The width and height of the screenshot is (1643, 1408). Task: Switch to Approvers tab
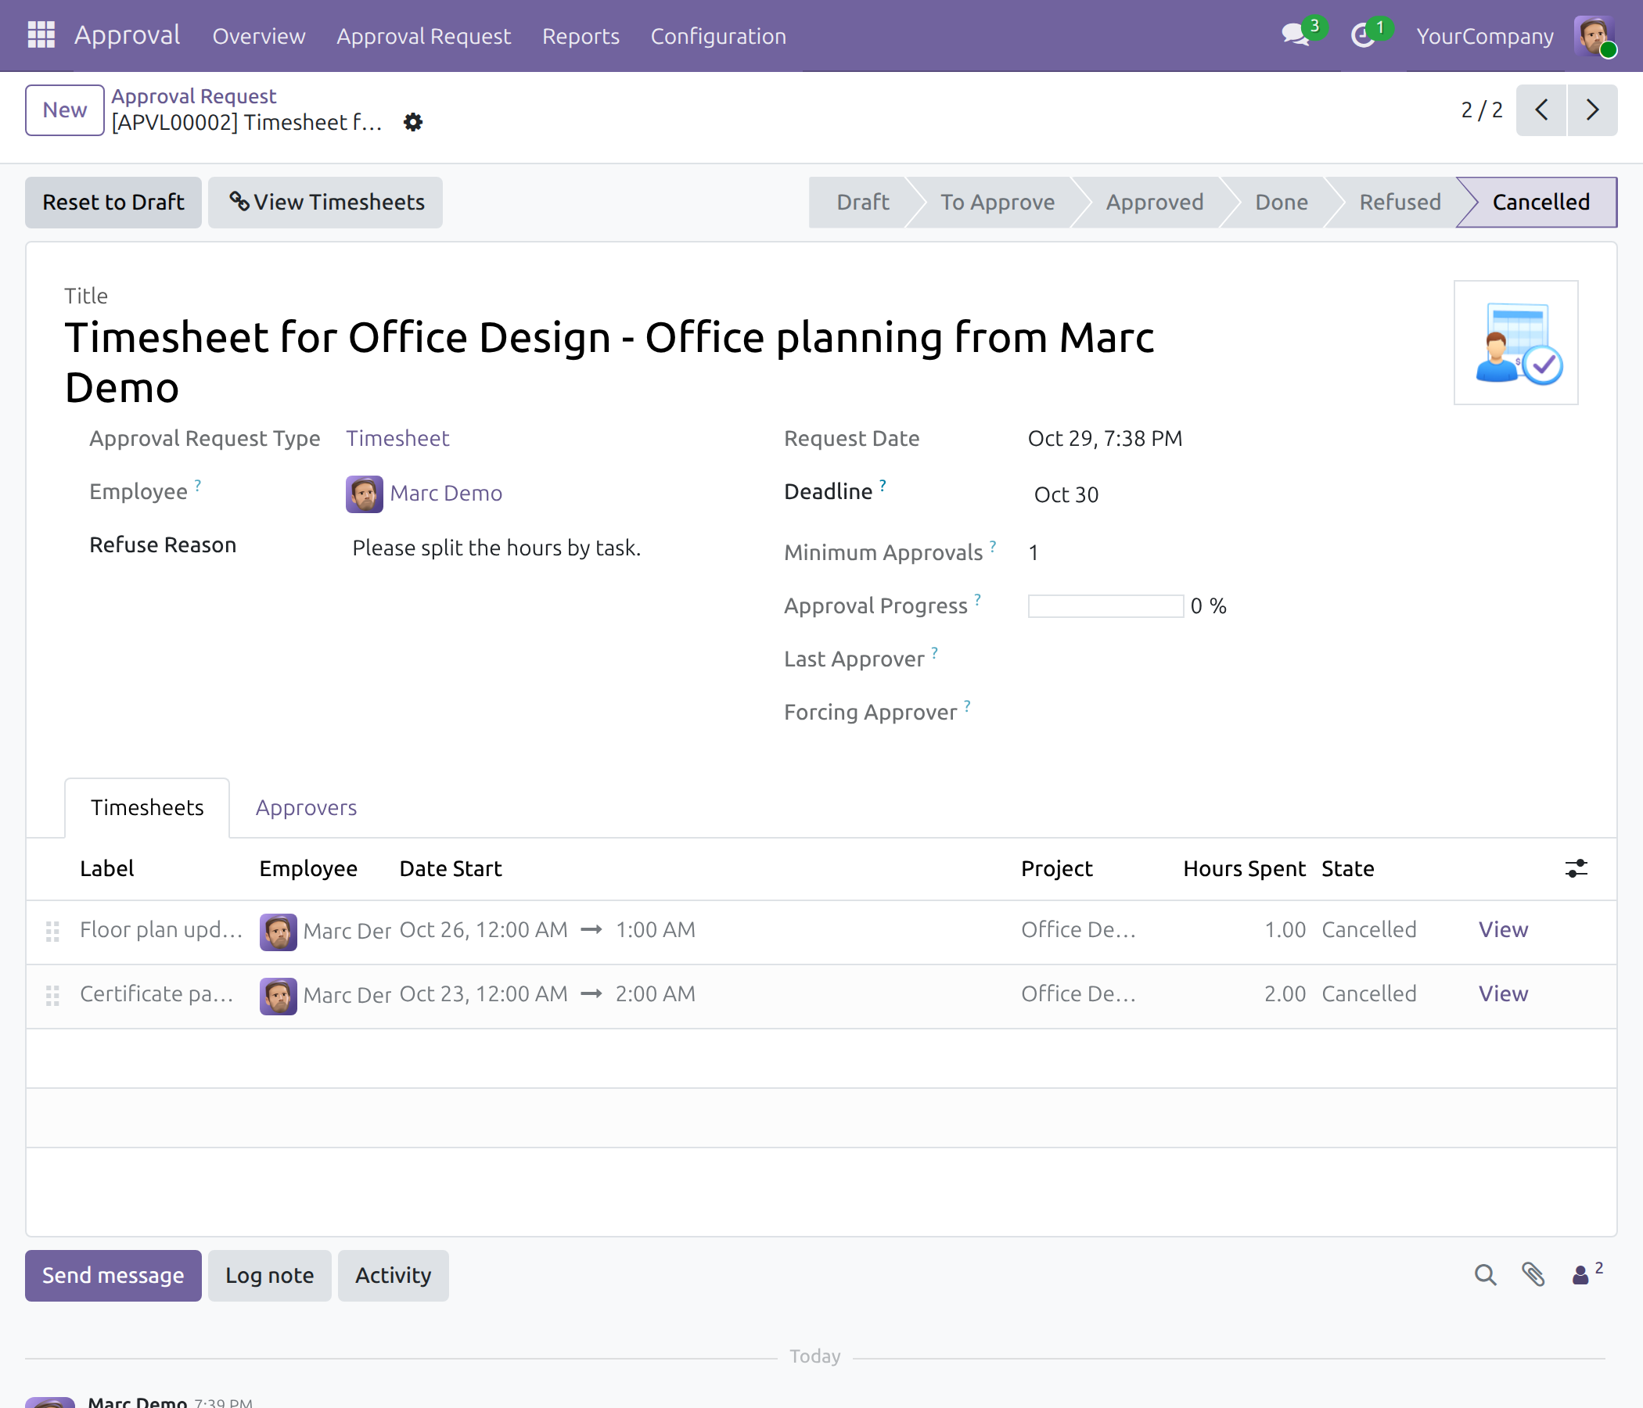tap(306, 808)
